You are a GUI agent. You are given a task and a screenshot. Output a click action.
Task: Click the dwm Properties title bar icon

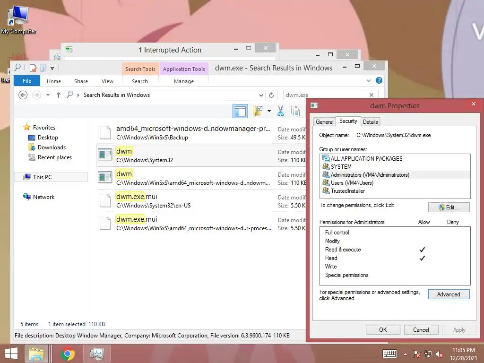(x=314, y=105)
